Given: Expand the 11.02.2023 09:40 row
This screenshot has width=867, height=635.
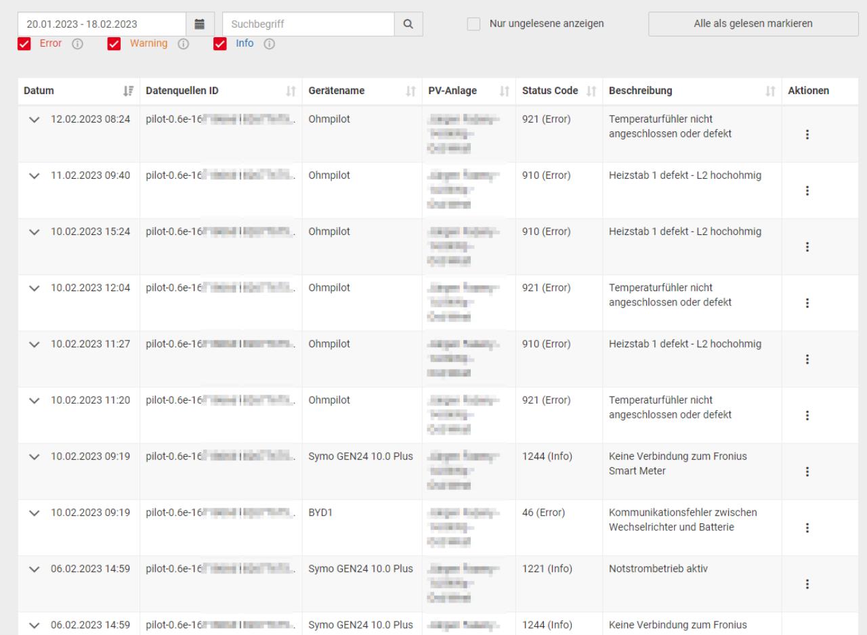Looking at the screenshot, I should click(36, 175).
